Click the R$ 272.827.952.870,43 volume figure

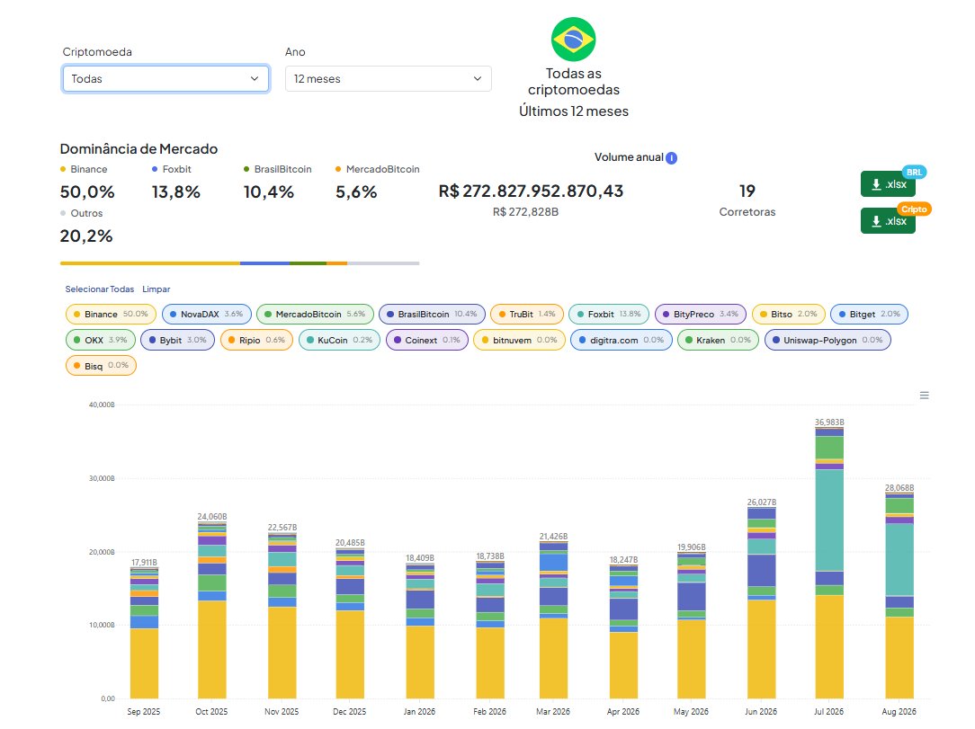[x=531, y=191]
